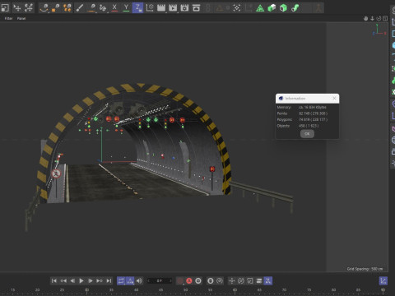Click the dotted selection snap icon

[x=237, y=7]
